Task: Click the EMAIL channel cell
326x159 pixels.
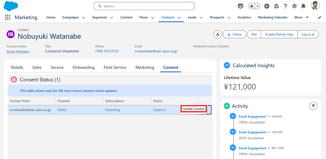Action: point(79,110)
